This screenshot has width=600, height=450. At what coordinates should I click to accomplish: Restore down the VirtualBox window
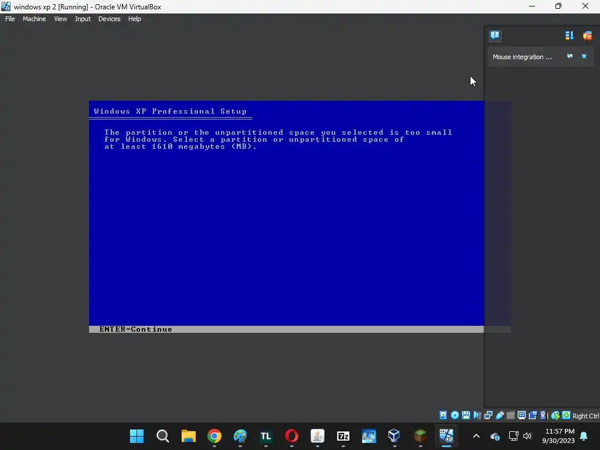pyautogui.click(x=558, y=6)
